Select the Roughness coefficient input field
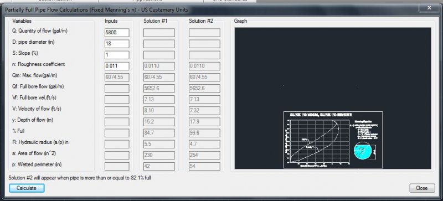The height and width of the screenshot is (201, 443). click(x=117, y=66)
